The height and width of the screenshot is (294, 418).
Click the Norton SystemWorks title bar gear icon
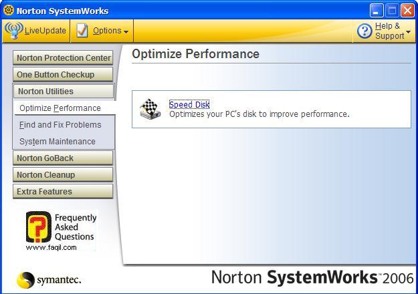(9, 11)
